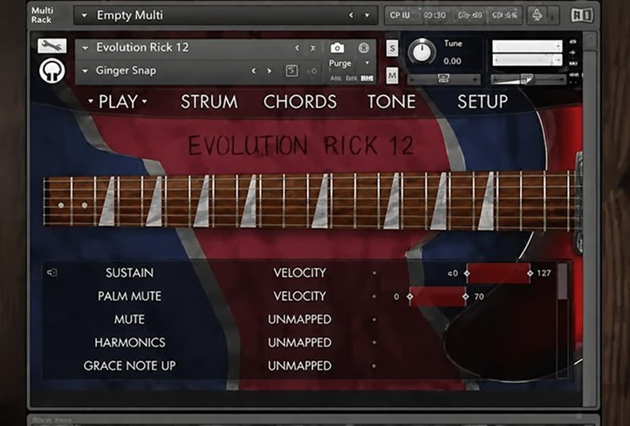
Task: Open the arrow after the PLAY tab
Action: tap(144, 102)
